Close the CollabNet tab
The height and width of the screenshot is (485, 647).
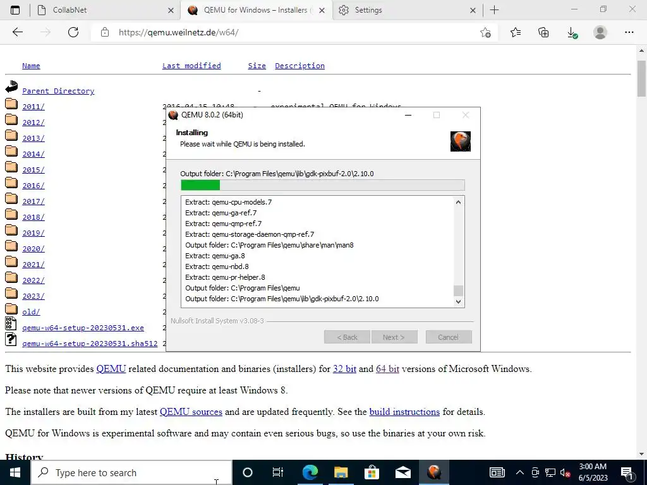click(171, 11)
